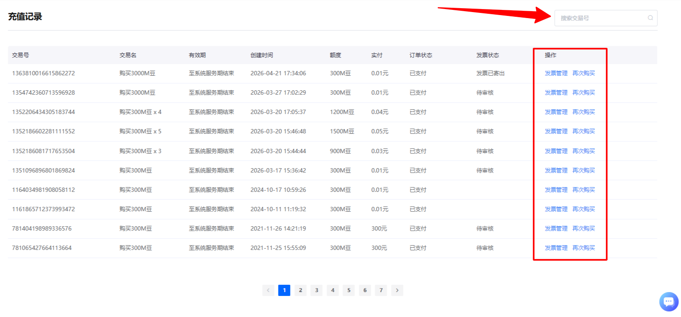
Task: Click 再次购买 for order 1352186081717653504
Action: [x=583, y=151]
